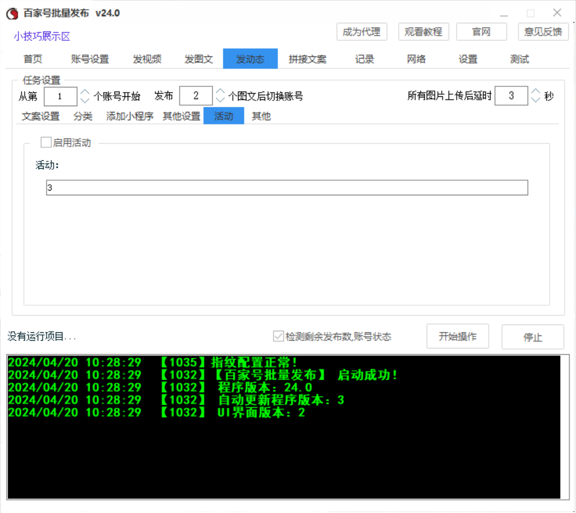
Task: Click the 自动更新程序版本: 3 log line
Action: click(x=176, y=400)
